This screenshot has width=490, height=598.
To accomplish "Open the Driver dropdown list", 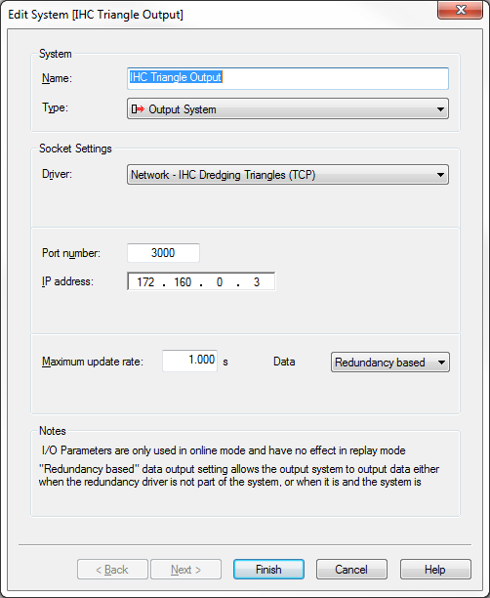I will [288, 175].
